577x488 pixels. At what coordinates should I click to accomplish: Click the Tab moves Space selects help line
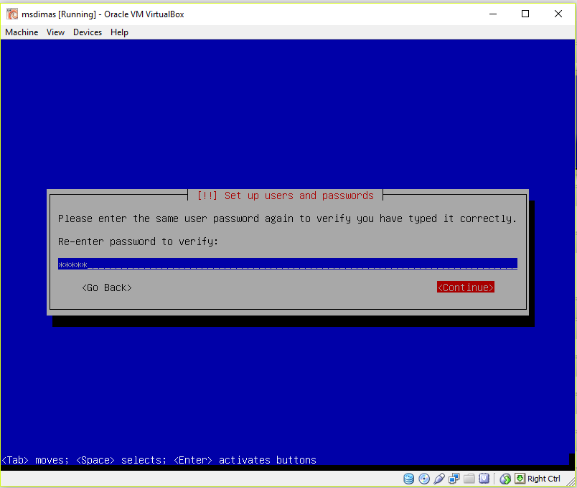coord(159,460)
